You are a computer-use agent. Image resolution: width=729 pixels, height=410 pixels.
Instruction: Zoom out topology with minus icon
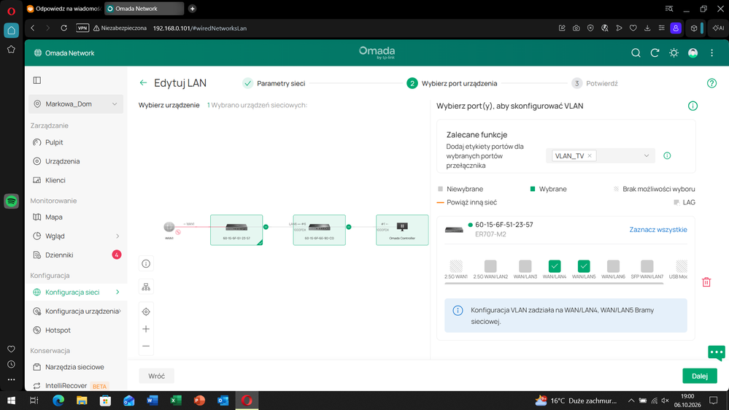click(146, 346)
